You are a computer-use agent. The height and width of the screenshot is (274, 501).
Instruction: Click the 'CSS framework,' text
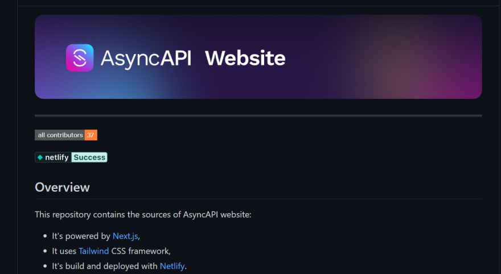click(141, 251)
